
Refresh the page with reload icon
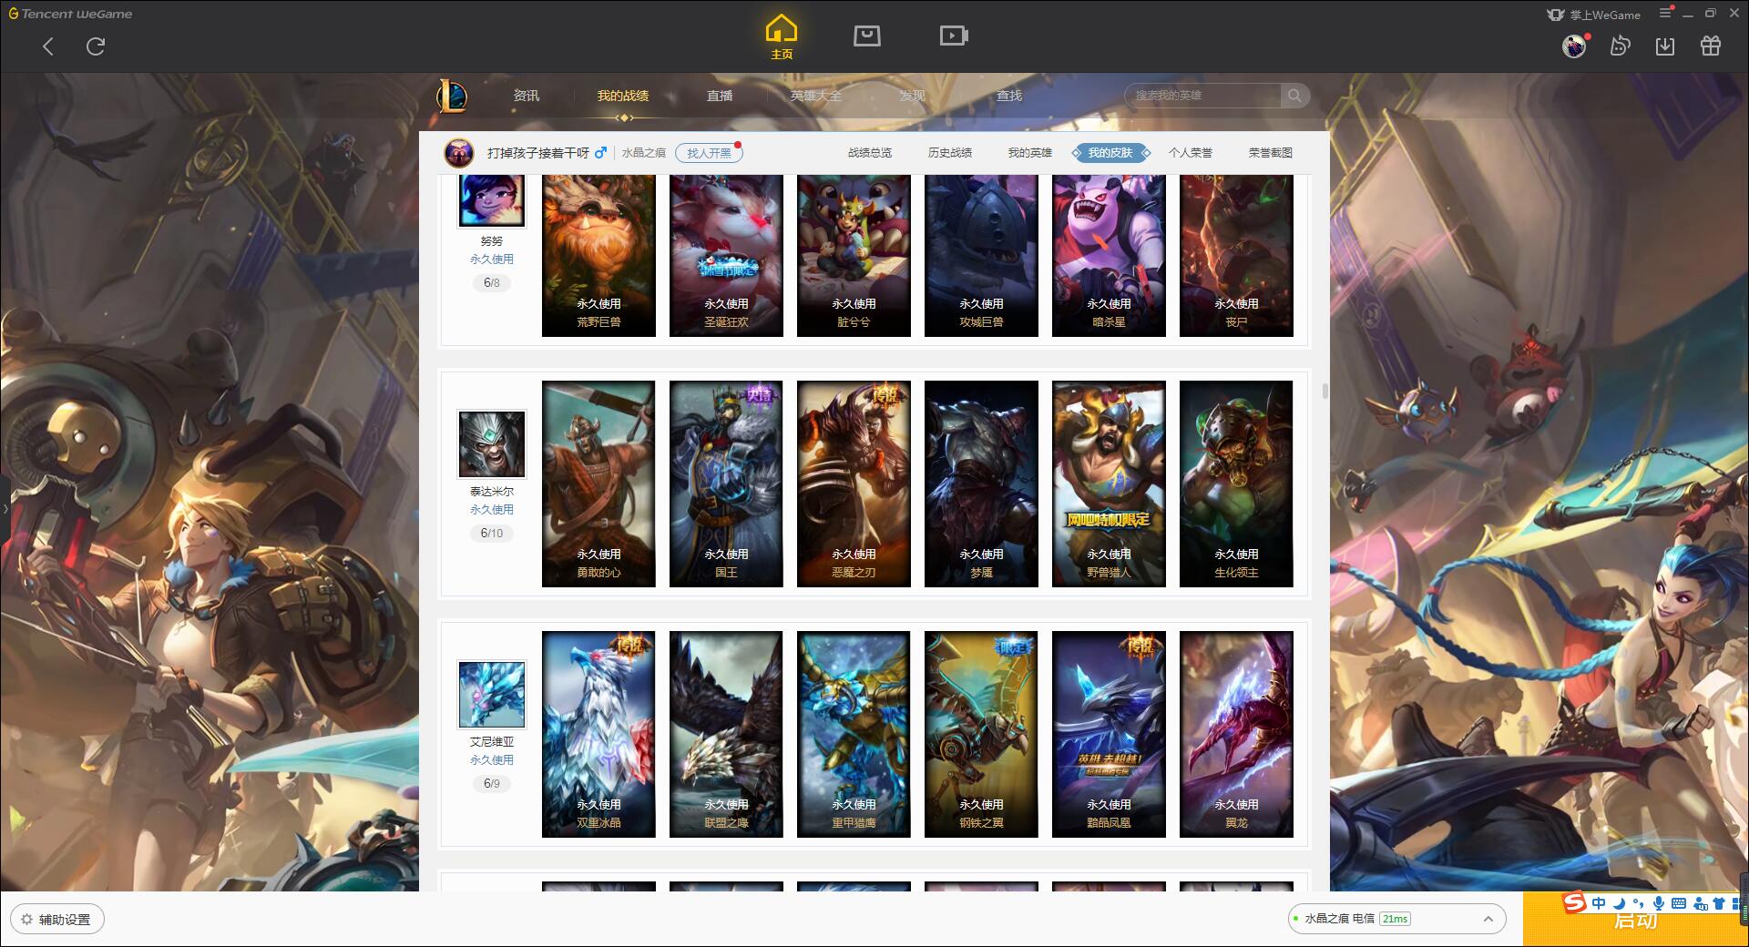coord(96,46)
